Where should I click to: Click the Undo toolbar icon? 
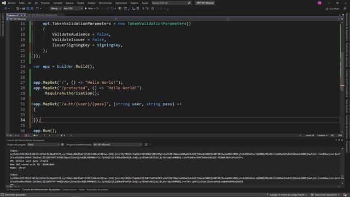point(37,9)
